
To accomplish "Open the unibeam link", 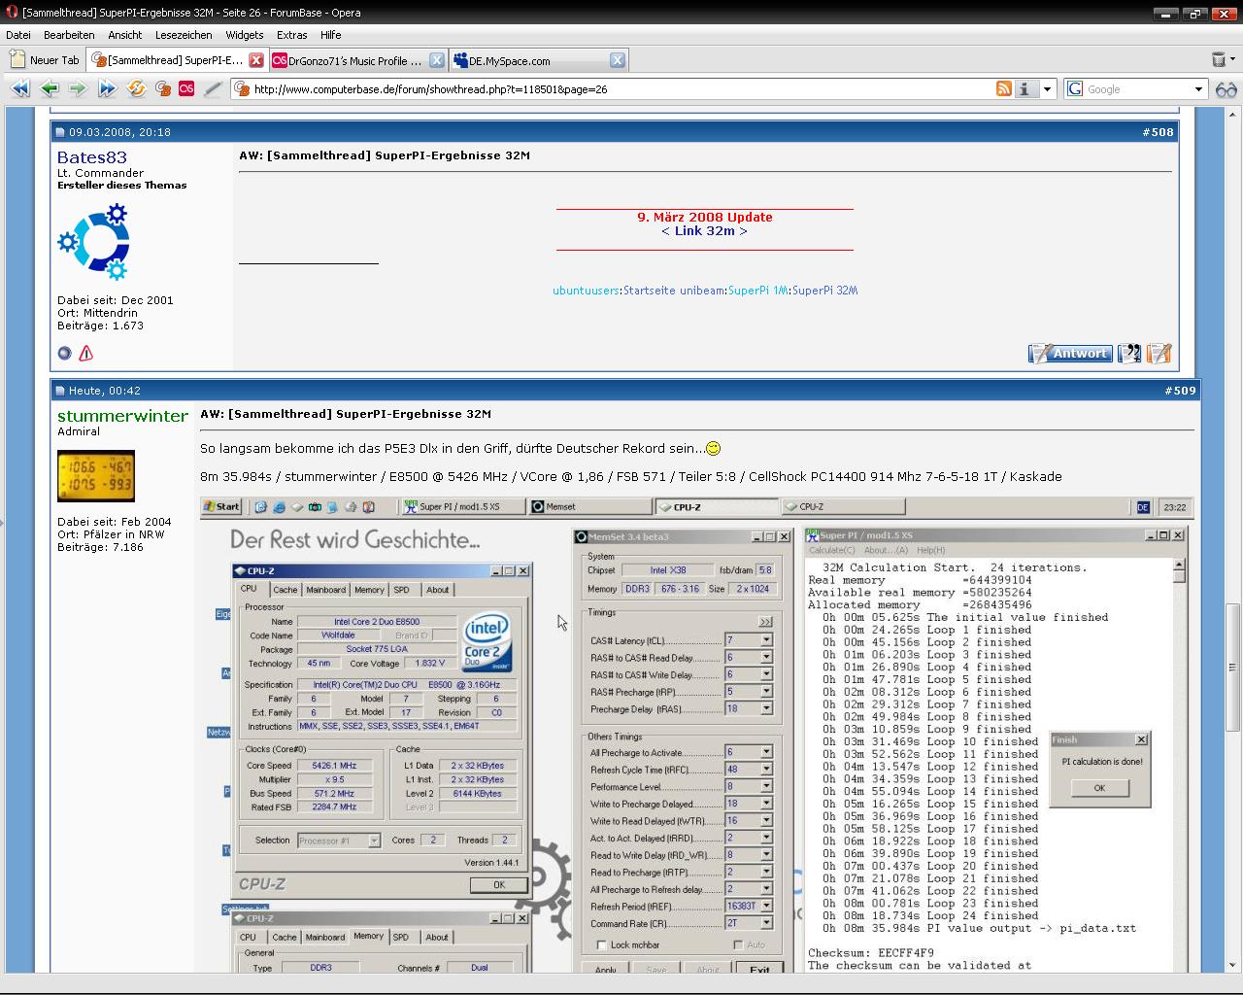I will tap(702, 291).
